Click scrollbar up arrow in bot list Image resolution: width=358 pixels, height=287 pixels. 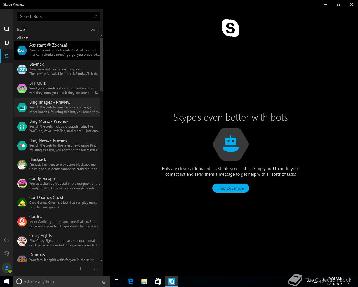101,36
